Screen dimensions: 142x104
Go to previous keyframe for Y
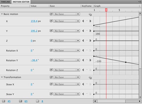pyautogui.click(x=83, y=31)
